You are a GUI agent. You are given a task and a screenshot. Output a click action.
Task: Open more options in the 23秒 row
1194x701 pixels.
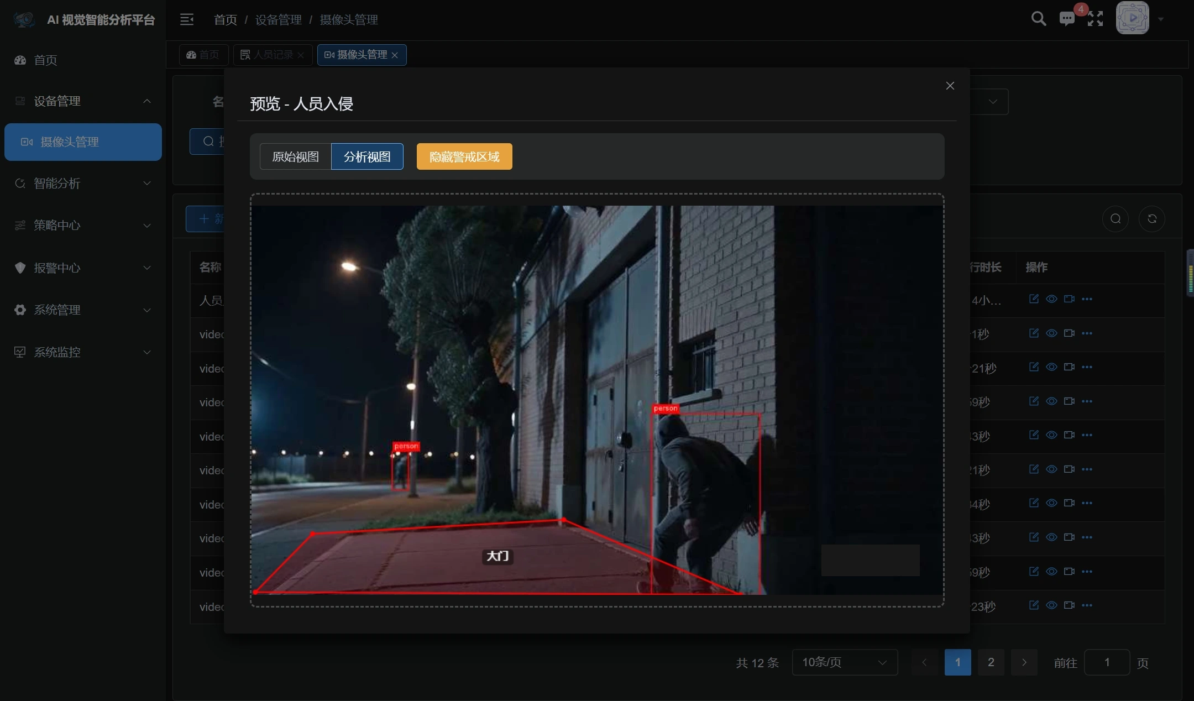pos(1087,605)
